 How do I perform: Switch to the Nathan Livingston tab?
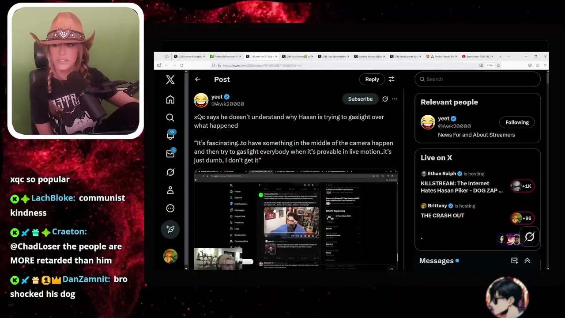(x=190, y=57)
